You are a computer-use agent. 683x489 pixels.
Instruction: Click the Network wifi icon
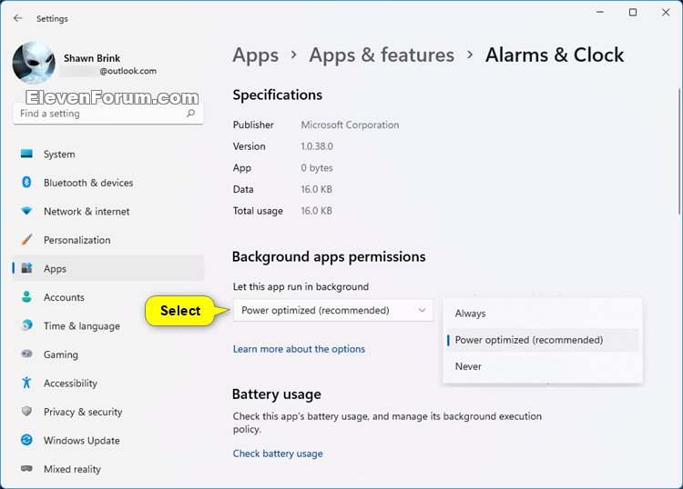(x=26, y=211)
